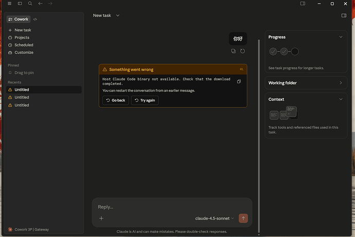This screenshot has width=355, height=237.
Task: Retry the 你好 message with refresh icon
Action: click(242, 51)
